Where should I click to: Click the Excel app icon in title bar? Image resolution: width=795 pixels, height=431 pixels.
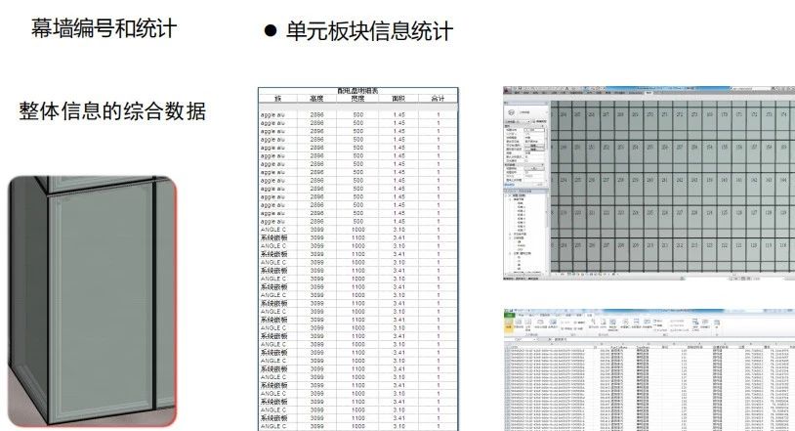point(506,311)
